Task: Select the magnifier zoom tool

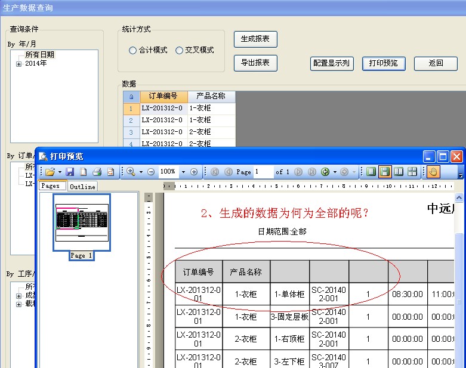Action: coord(131,172)
